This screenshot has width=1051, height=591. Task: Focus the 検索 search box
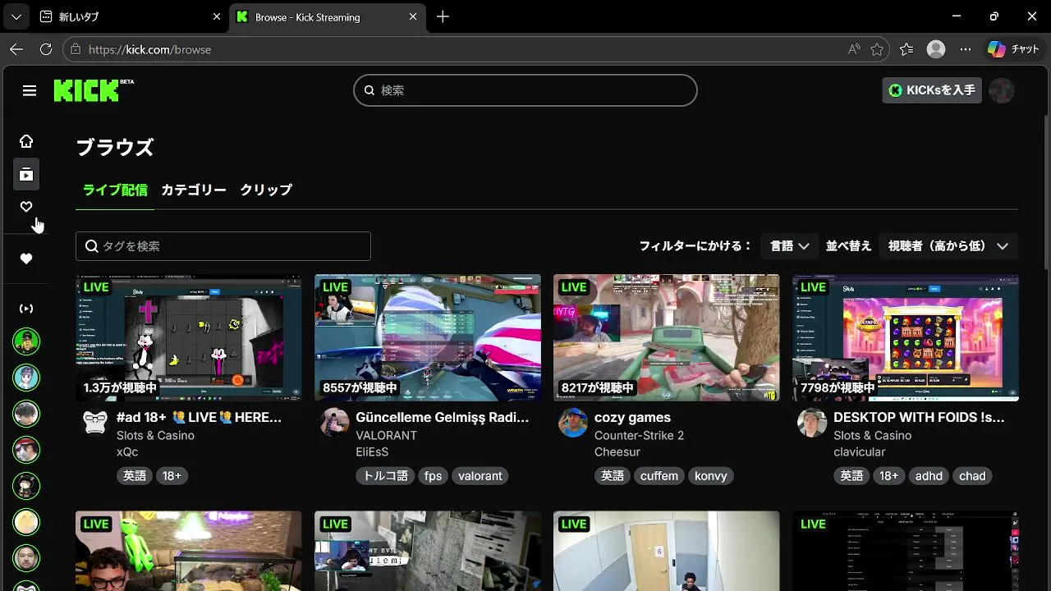coord(525,90)
